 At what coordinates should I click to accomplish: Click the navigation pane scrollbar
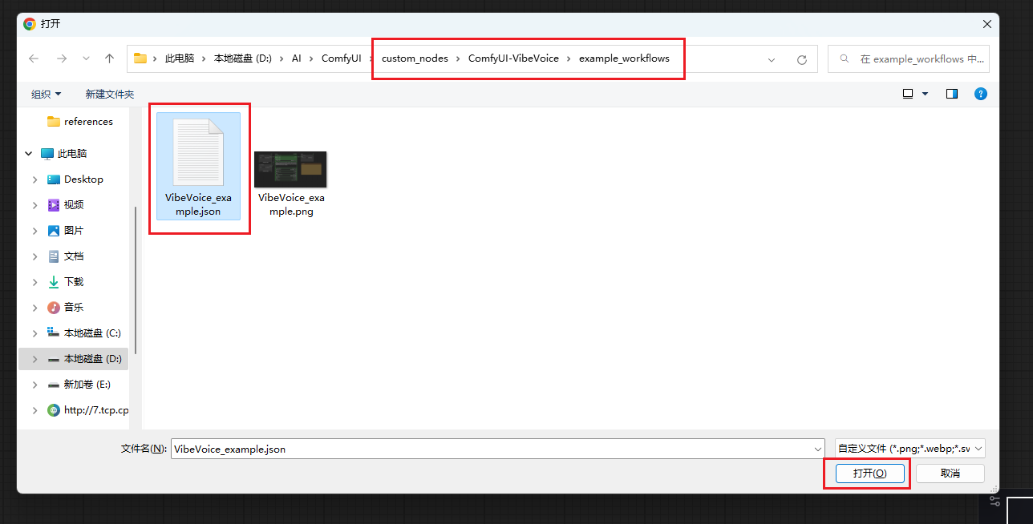point(136,280)
